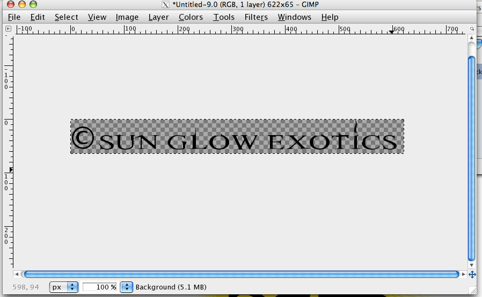Viewport: 482px width, 297px height.
Task: Click the vertical scrollbar down arrow
Action: pos(472,265)
